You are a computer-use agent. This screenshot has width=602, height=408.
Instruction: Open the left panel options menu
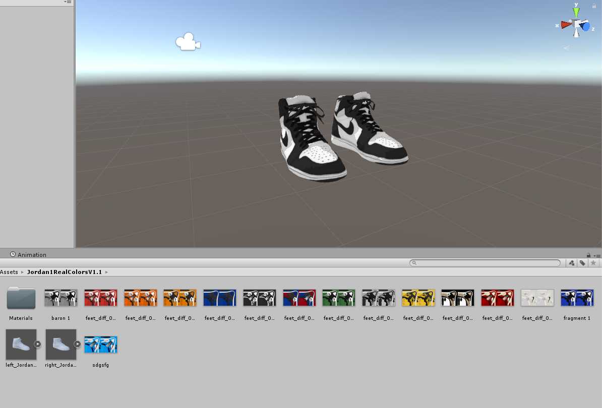(68, 2)
